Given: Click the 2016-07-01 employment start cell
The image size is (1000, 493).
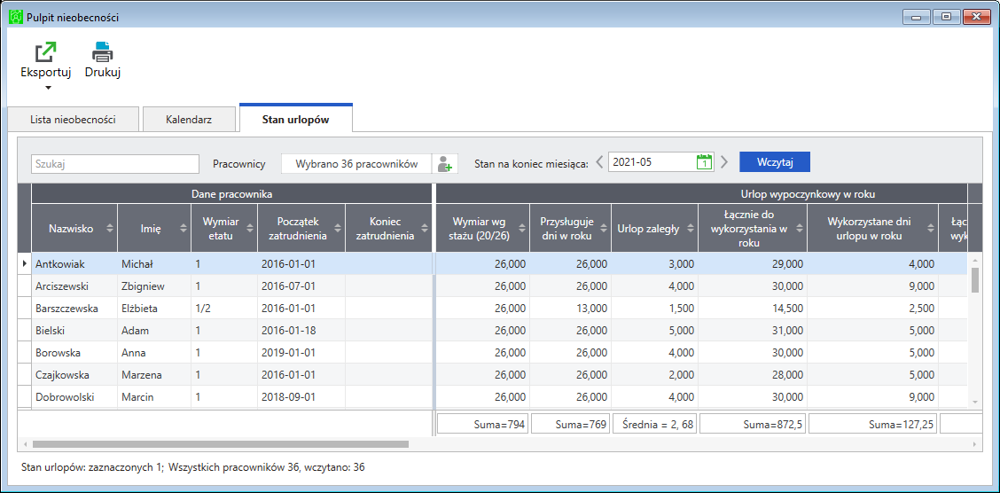Looking at the screenshot, I should point(301,286).
